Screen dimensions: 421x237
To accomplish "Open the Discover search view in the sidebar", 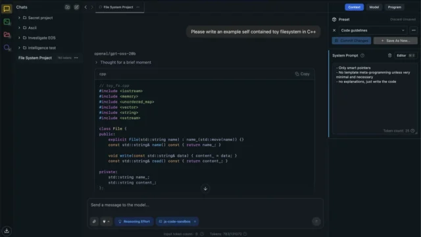I will point(7,48).
